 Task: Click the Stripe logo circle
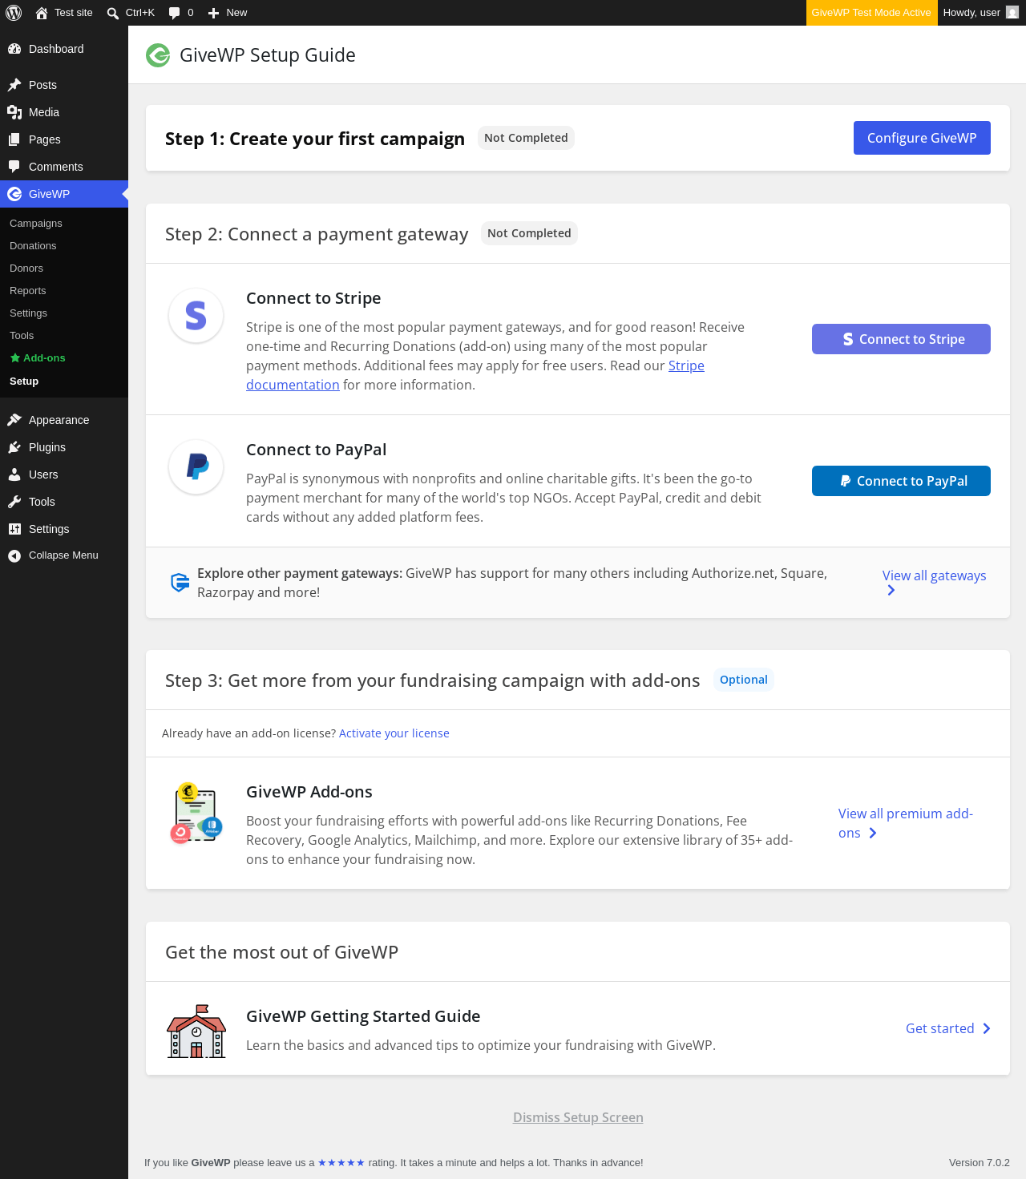[196, 315]
